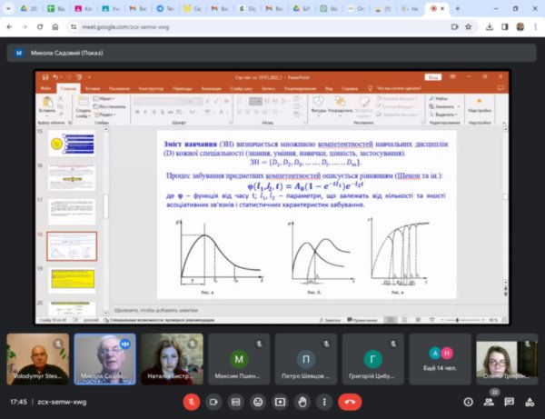Screen dimensions: 545x419
Task: Expand the 'Ещё 14 чел.' participants tile
Action: coord(440,359)
